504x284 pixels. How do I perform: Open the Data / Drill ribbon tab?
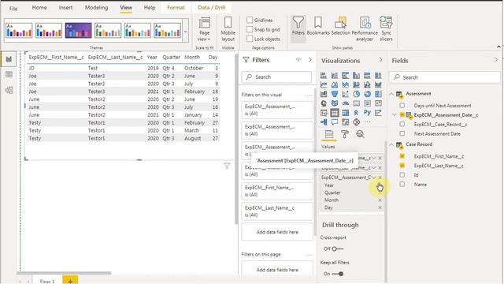click(x=212, y=8)
